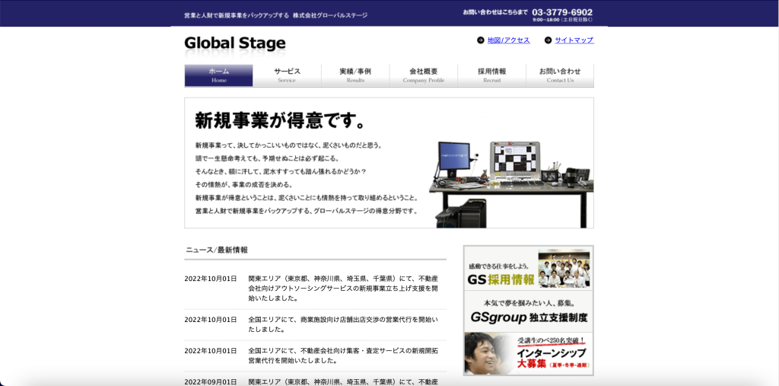Open the GSgroup 独立支援制度 banner
This screenshot has height=386, width=779.
[x=528, y=311]
